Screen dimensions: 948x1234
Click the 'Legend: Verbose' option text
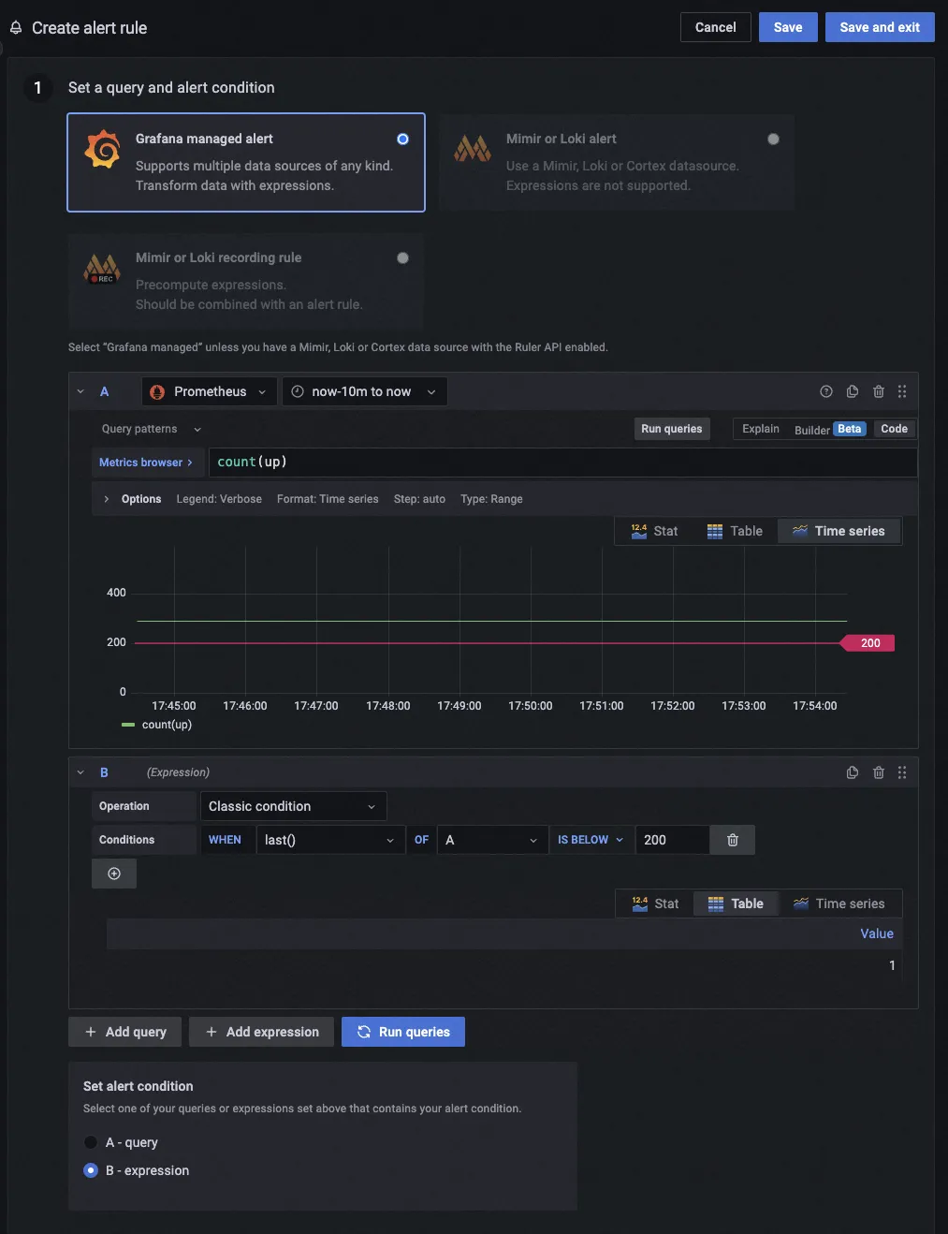(x=219, y=499)
